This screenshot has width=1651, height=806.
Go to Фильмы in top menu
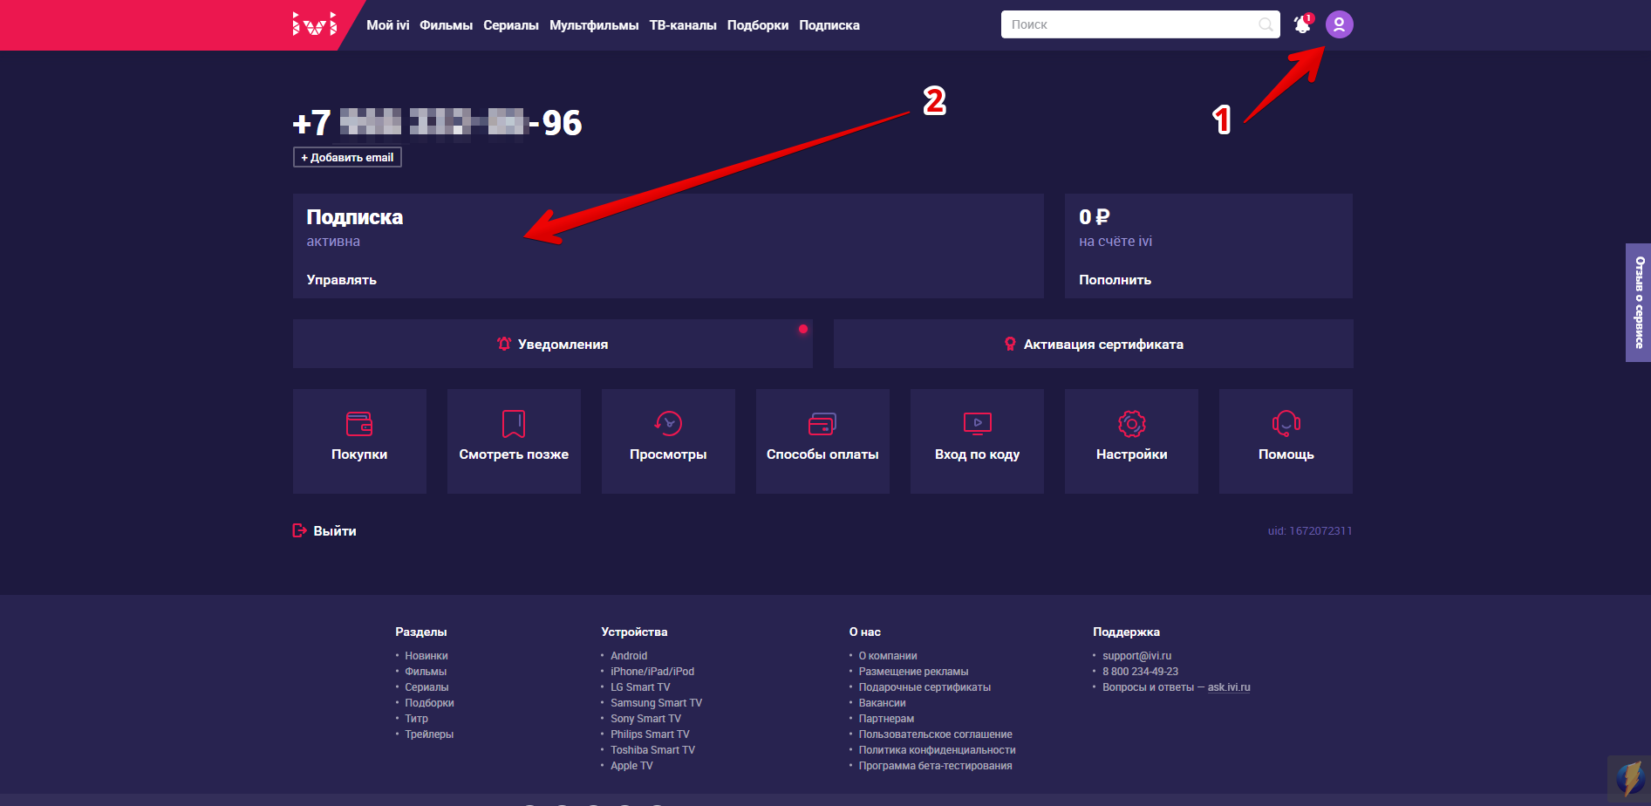(x=446, y=25)
